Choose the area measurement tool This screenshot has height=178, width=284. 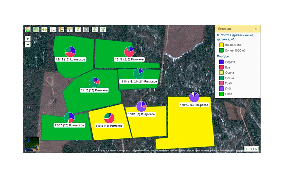[x=61, y=29]
